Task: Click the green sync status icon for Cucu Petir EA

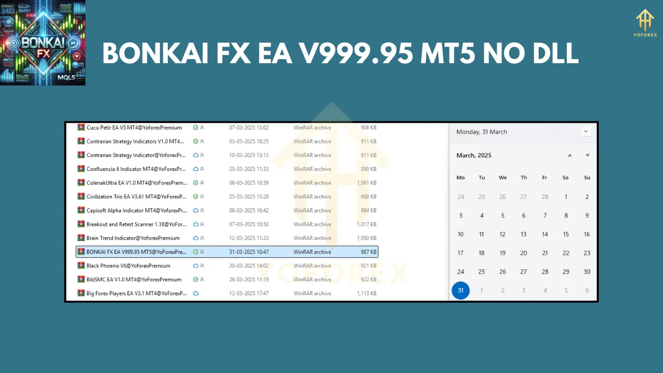Action: [196, 127]
